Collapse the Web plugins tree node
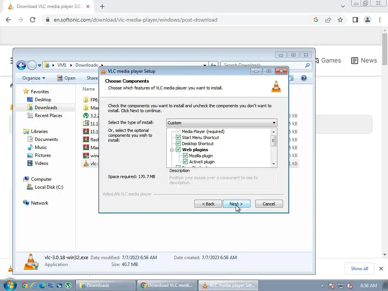The height and width of the screenshot is (291, 388). click(x=172, y=150)
